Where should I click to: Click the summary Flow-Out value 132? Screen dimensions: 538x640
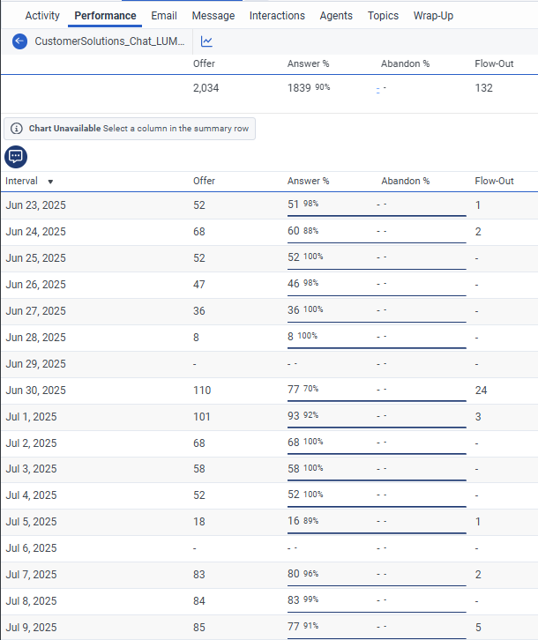[483, 88]
